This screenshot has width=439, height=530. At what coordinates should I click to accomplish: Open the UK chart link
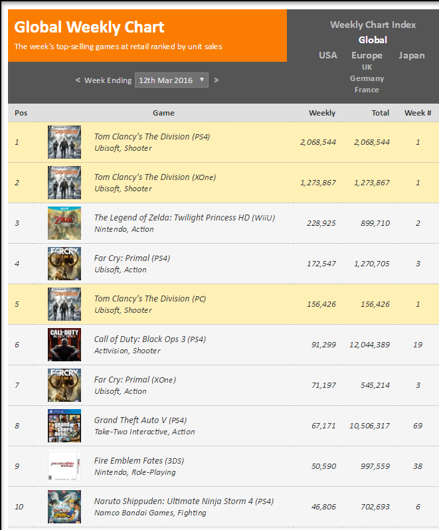(367, 67)
